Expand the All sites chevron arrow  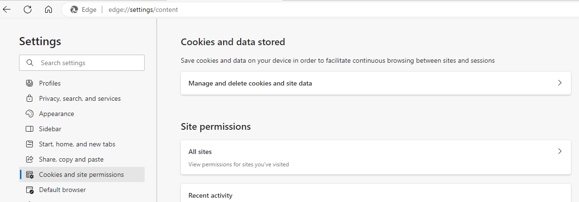[x=559, y=151]
